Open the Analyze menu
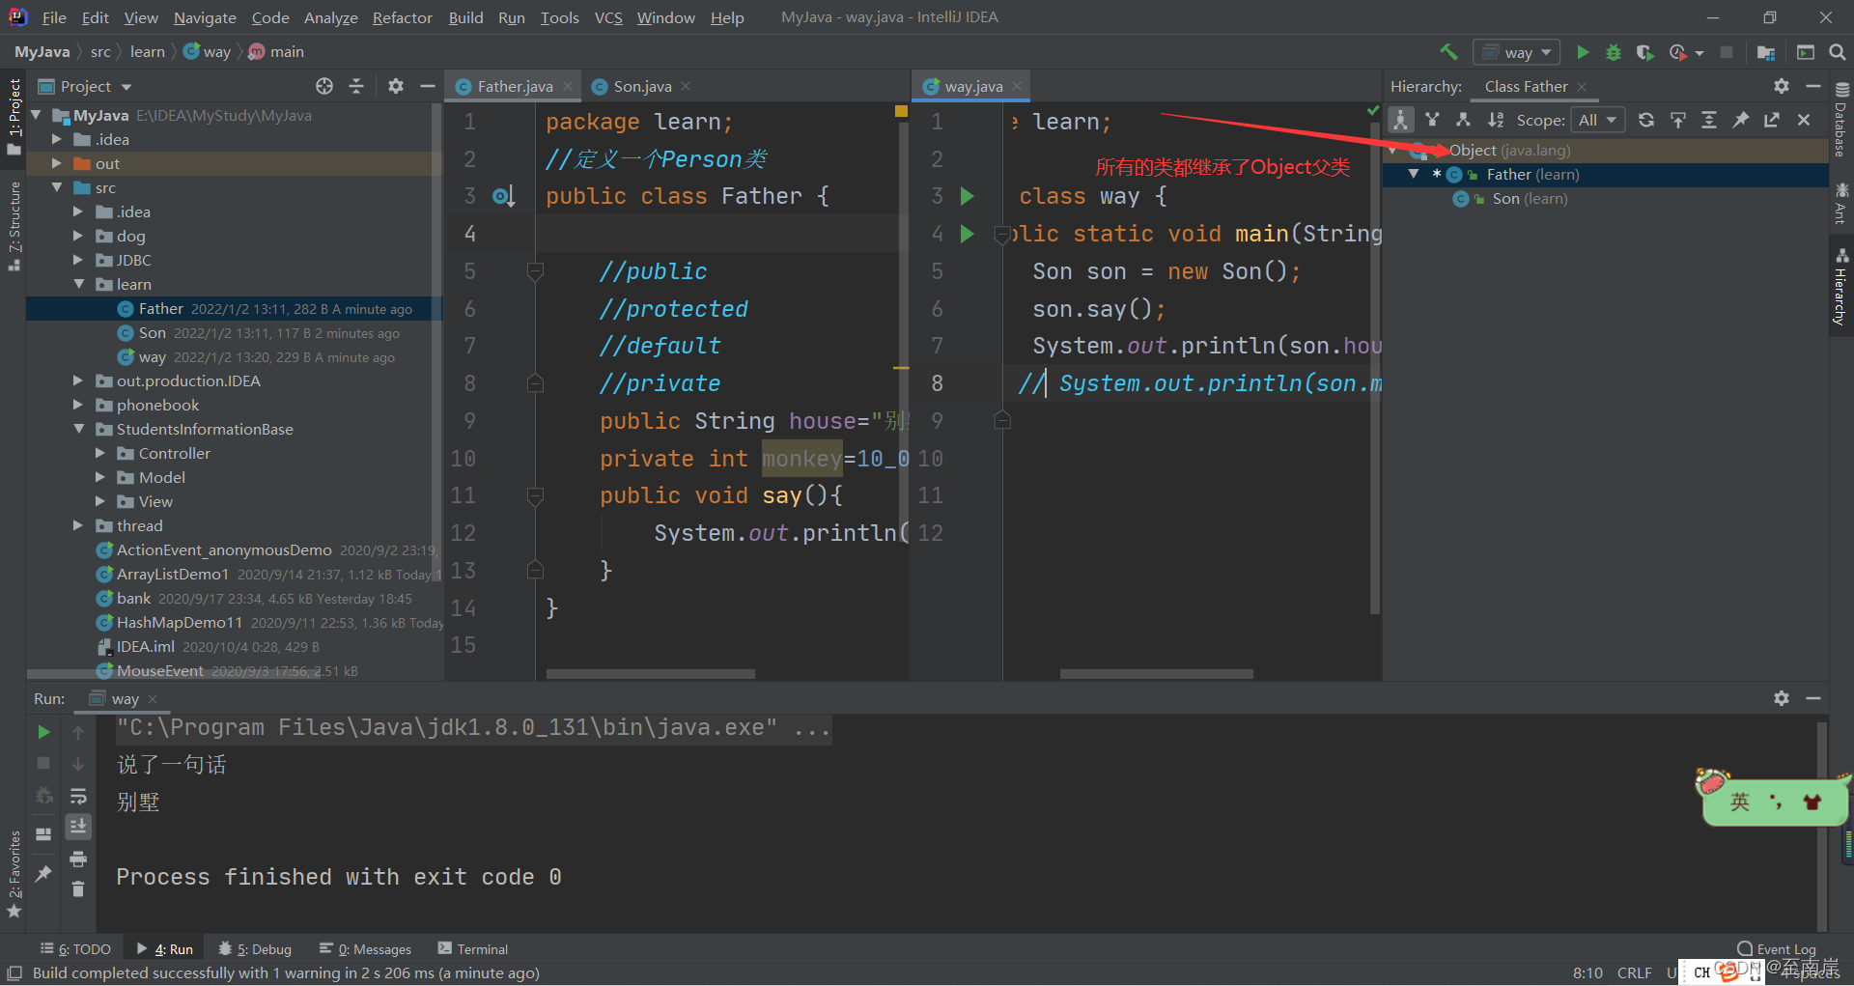The height and width of the screenshot is (986, 1854). [330, 17]
